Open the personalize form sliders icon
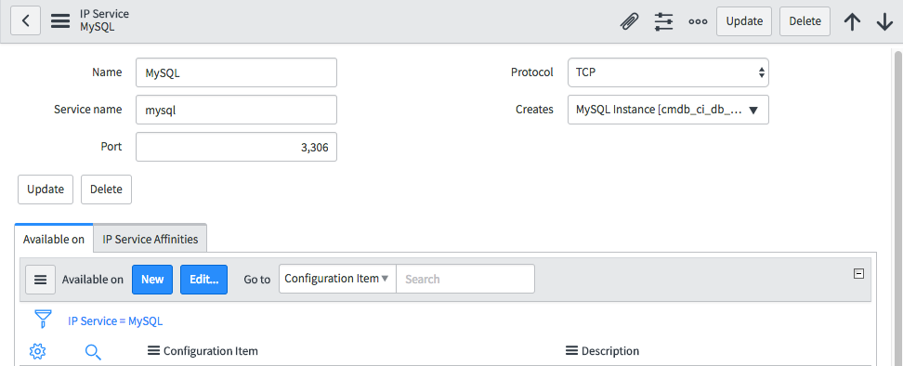Image resolution: width=903 pixels, height=366 pixels. (x=663, y=21)
